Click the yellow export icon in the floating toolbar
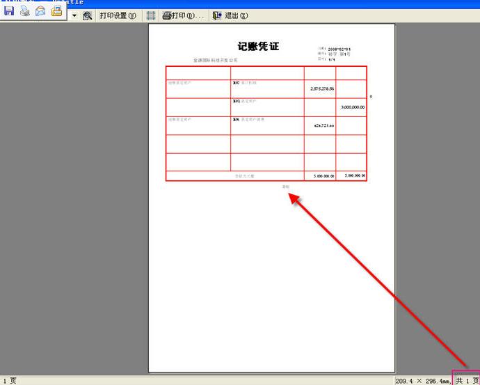Viewport: 480px width, 385px height. pyautogui.click(x=57, y=11)
